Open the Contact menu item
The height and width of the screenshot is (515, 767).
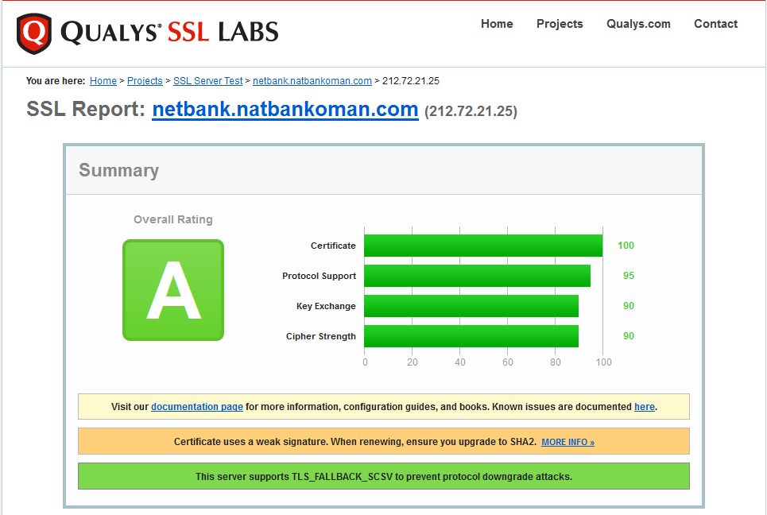(x=715, y=24)
